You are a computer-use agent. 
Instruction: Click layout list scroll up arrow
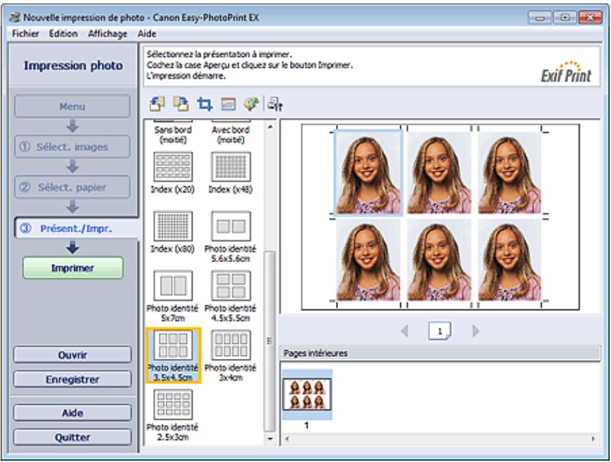(x=270, y=127)
